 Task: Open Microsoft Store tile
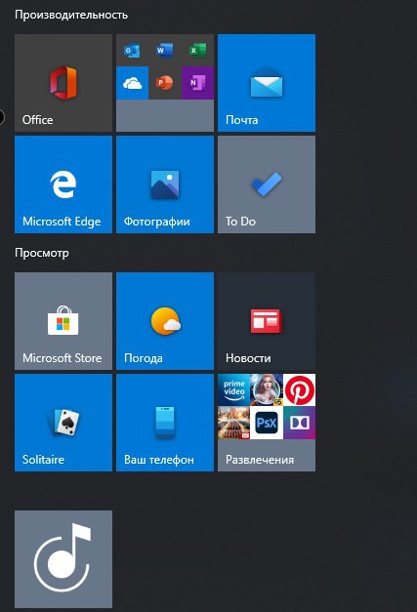pyautogui.click(x=63, y=321)
